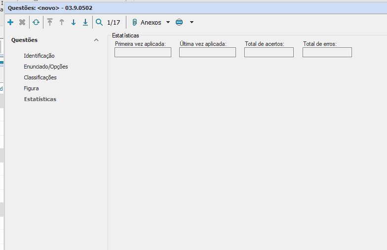Go to the first record arrow
Screen dimensions: 387x250
pyautogui.click(x=50, y=22)
